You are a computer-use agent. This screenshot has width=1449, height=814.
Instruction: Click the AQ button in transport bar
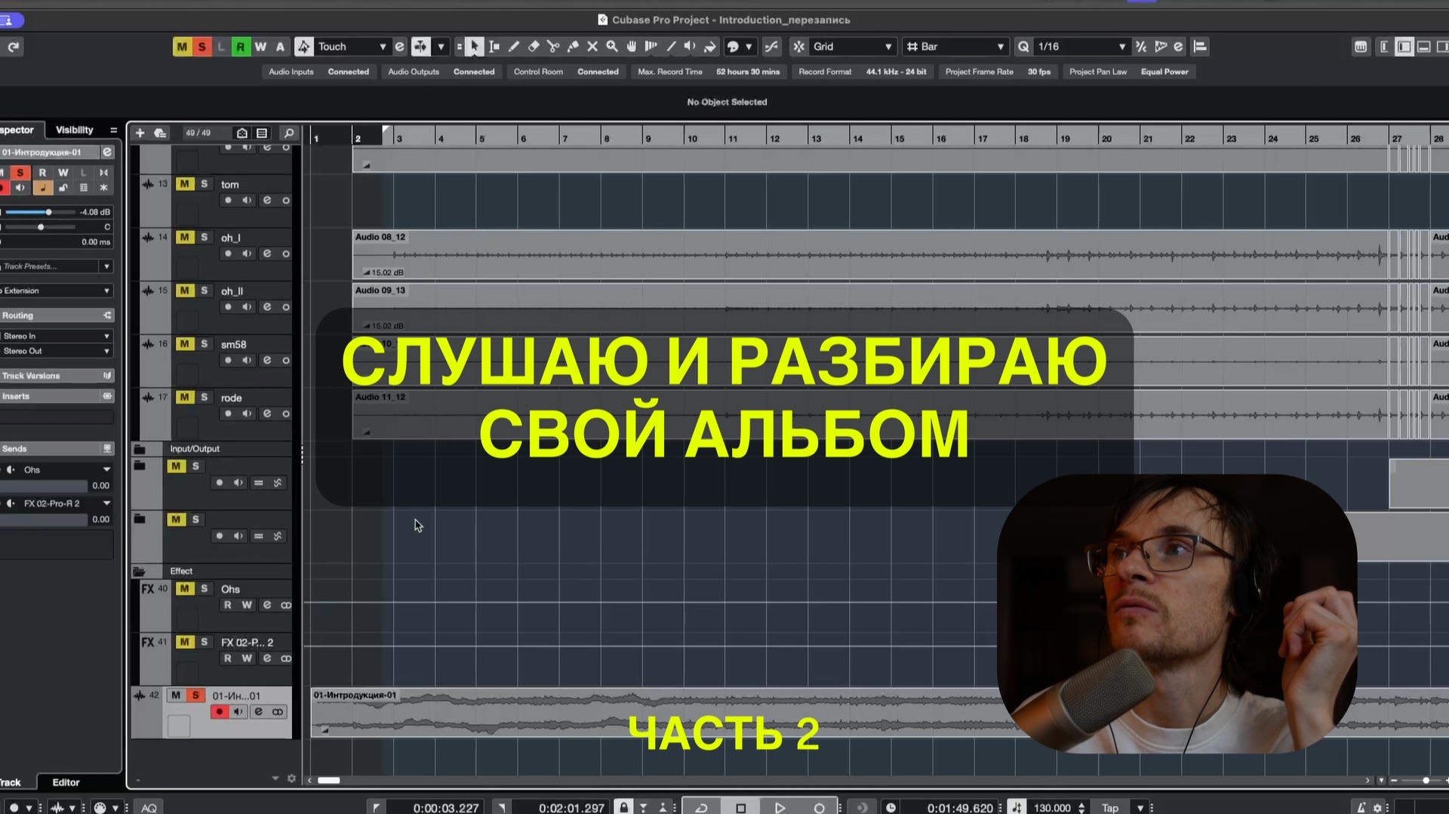tap(149, 808)
